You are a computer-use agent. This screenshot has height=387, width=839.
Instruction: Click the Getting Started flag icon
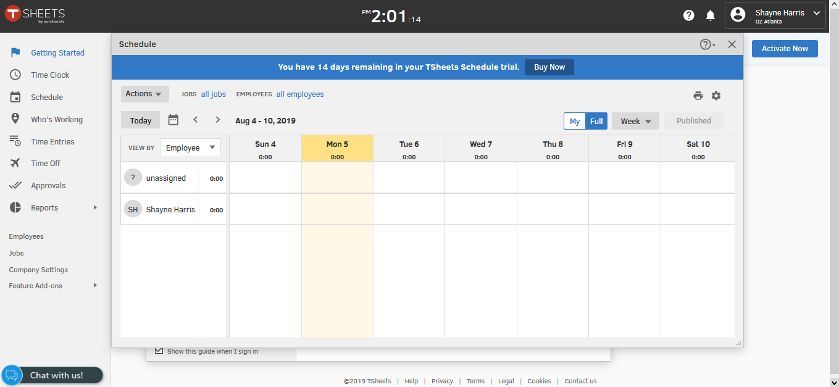[x=15, y=52]
